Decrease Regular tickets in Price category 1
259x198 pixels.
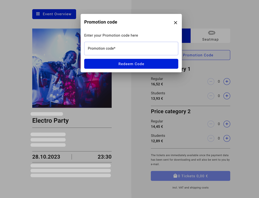[x=211, y=81]
